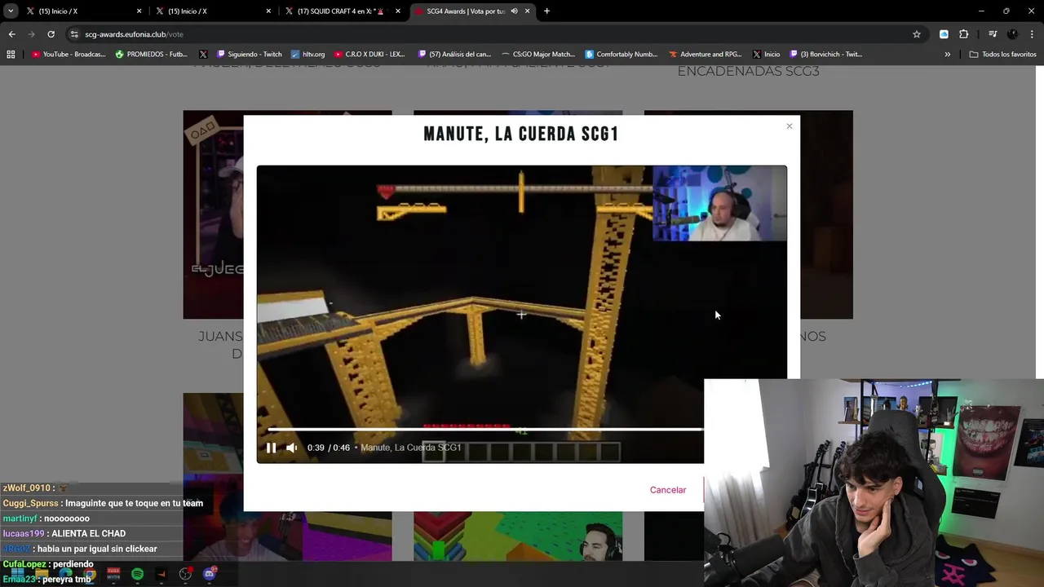
Task: Mute the video player volume
Action: (x=291, y=448)
